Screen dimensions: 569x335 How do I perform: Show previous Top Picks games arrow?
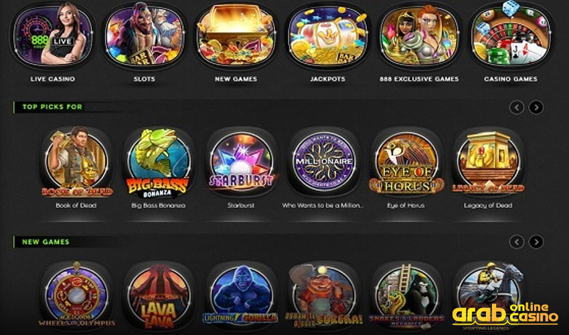(516, 107)
